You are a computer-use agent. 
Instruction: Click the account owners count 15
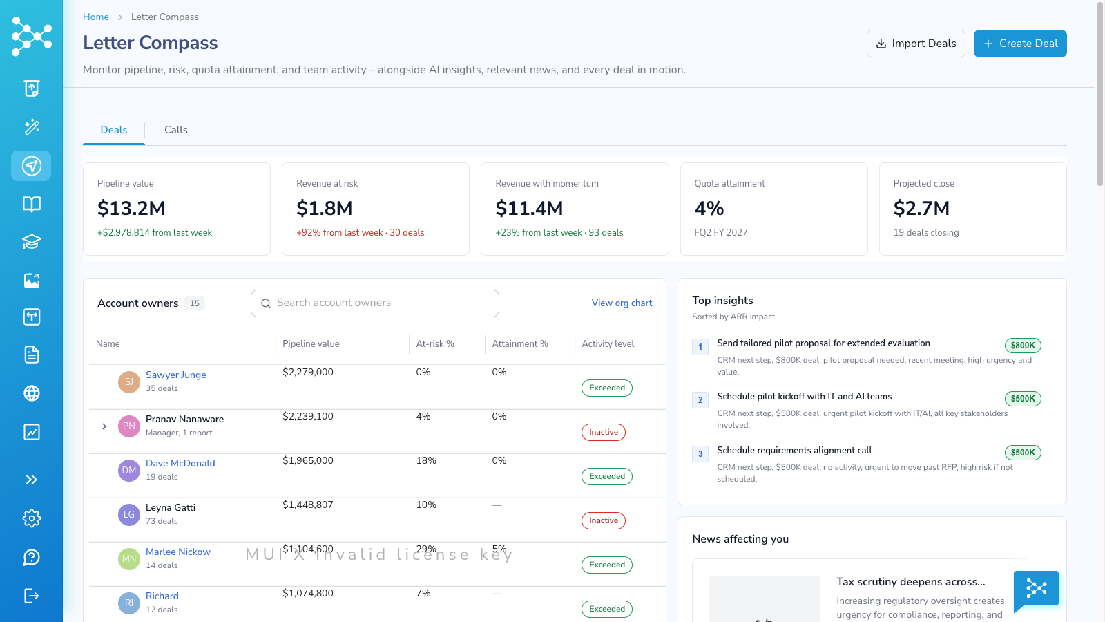point(195,303)
